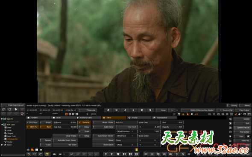Adjust the Opacity value slider
252x157 pixels.
[x=172, y=127]
